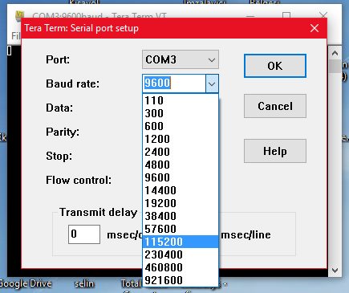Select 4800 baud rate option
The image size is (349, 293).
181,165
